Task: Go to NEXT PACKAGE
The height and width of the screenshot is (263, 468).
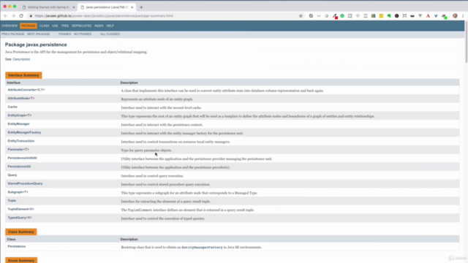Action: (39, 34)
